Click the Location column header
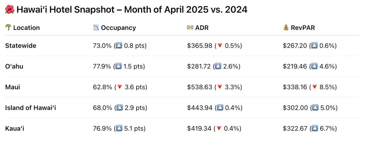The height and width of the screenshot is (144, 366). point(26,28)
